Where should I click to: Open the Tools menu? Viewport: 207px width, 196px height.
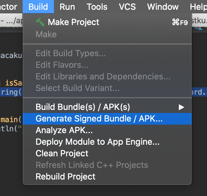(x=97, y=6)
